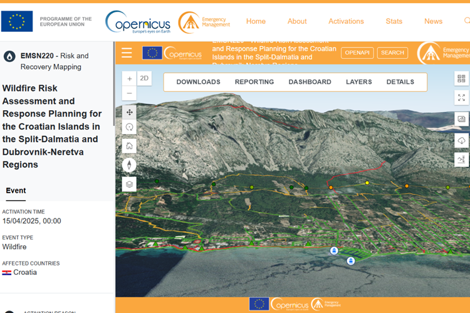
Task: Select the rotate map tool
Action: pos(130,127)
